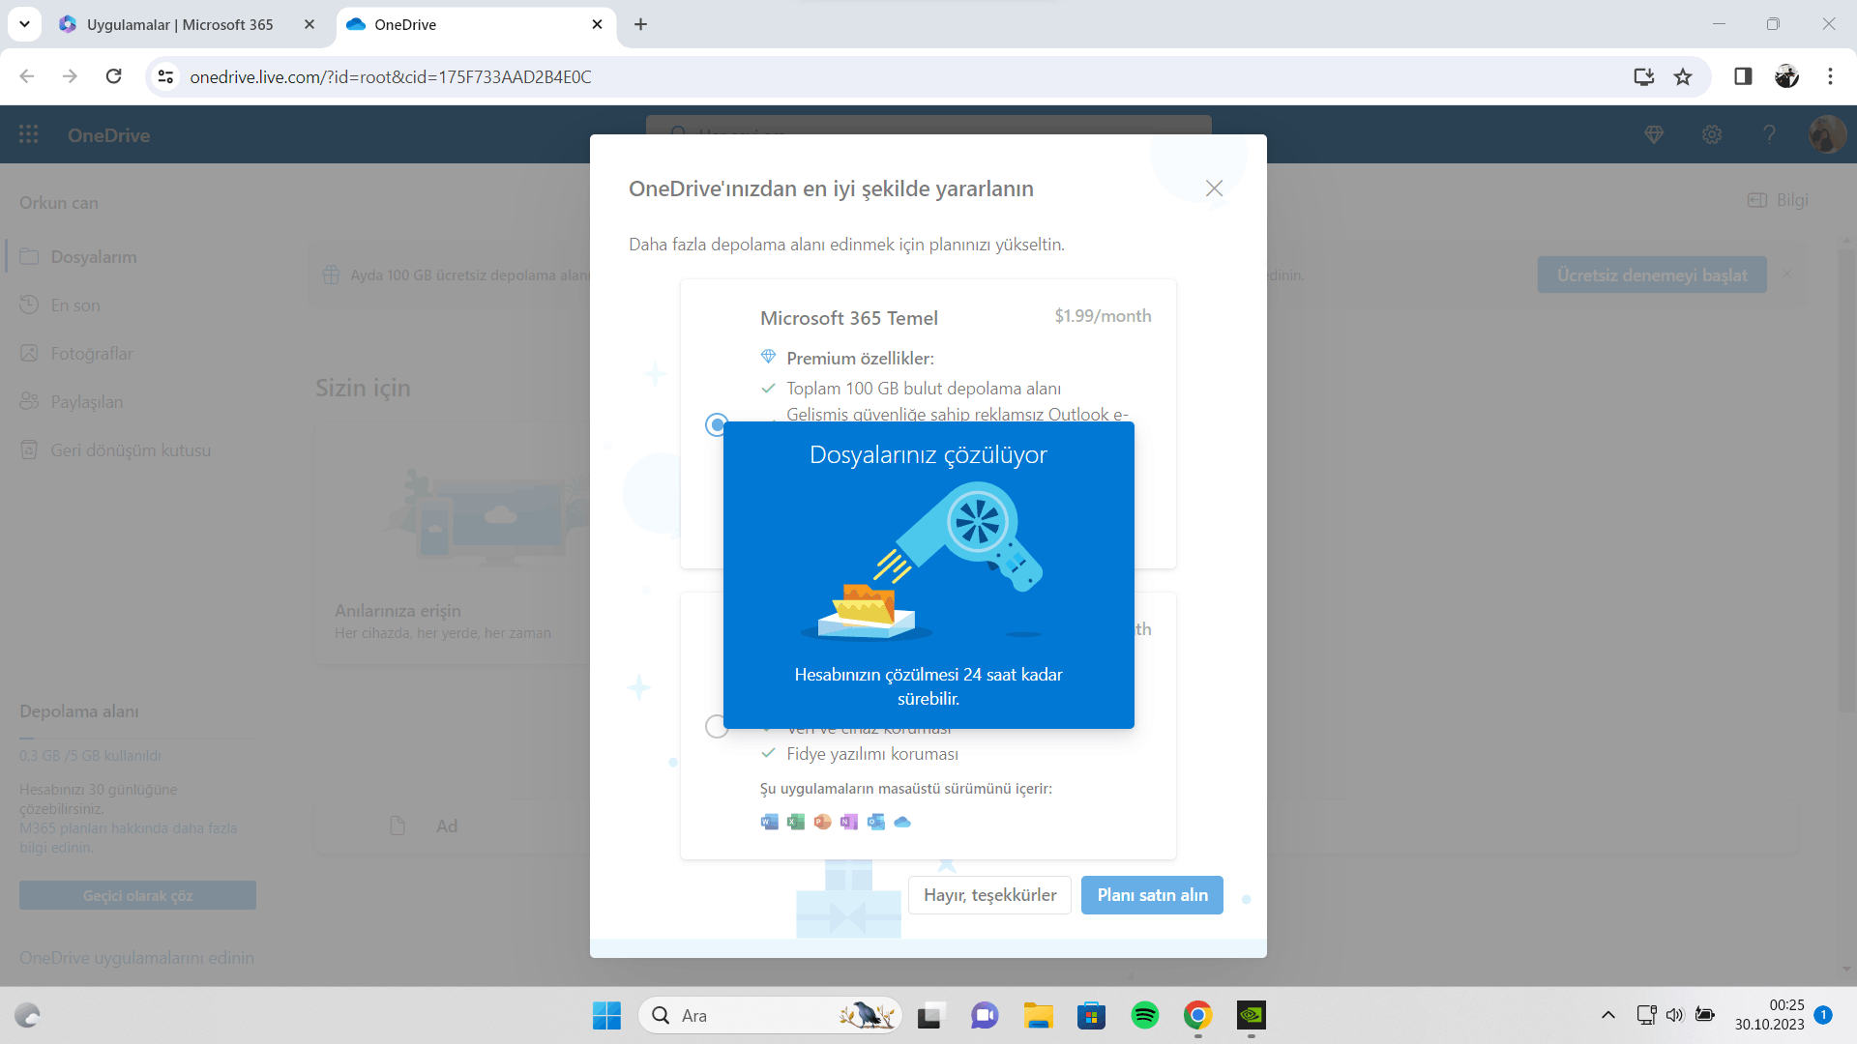
Task: Open the account profile picture
Action: point(1826,134)
